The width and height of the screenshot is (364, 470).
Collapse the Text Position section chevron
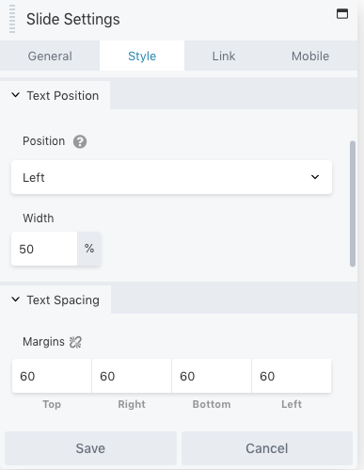click(15, 95)
